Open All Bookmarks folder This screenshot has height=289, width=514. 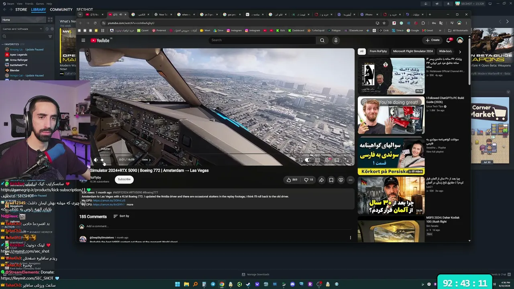(458, 31)
